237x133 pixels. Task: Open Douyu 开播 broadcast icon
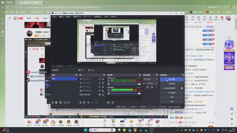pos(204,18)
